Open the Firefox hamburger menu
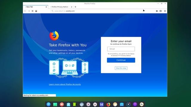 tap(165, 11)
